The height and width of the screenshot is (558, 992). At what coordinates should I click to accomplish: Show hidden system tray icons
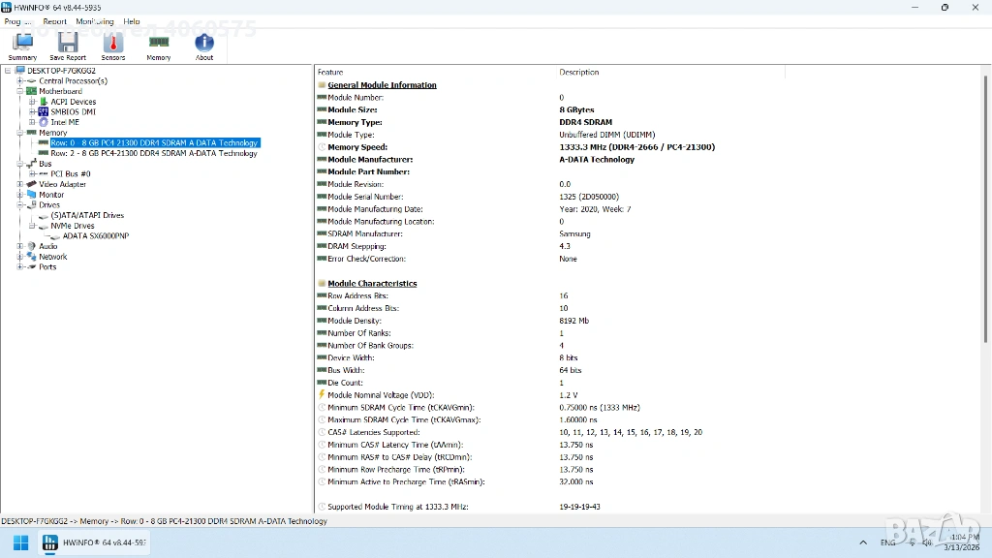pos(862,542)
